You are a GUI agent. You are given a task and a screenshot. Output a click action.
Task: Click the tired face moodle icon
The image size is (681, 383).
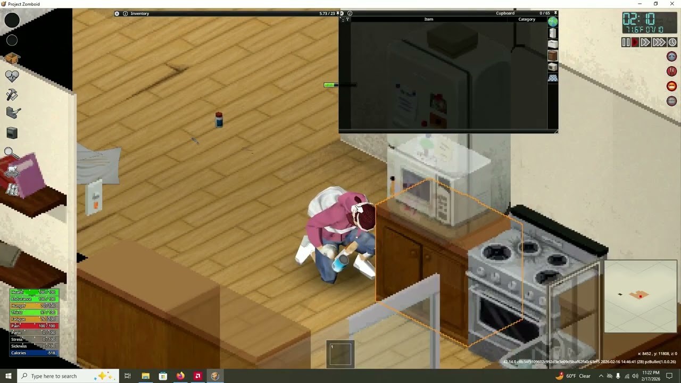point(672,56)
